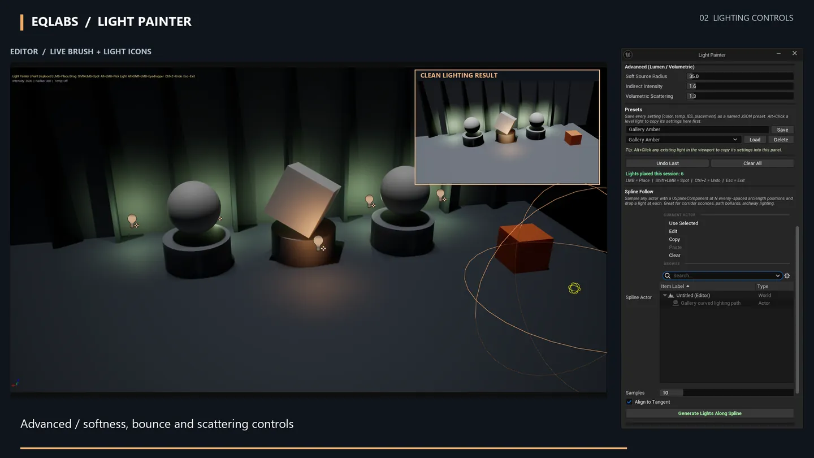This screenshot has height=458, width=814.
Task: Click the world icon next to Untitled (Editor)
Action: click(671, 295)
